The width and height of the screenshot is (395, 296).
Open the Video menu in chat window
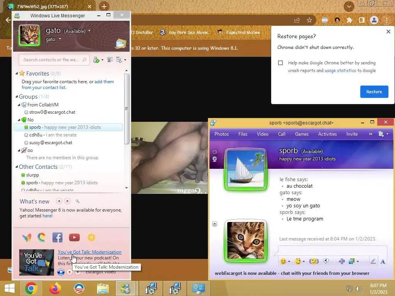(262, 134)
